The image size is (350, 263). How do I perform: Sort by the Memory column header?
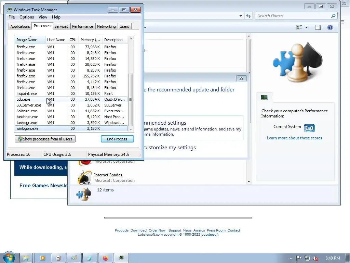[90, 40]
